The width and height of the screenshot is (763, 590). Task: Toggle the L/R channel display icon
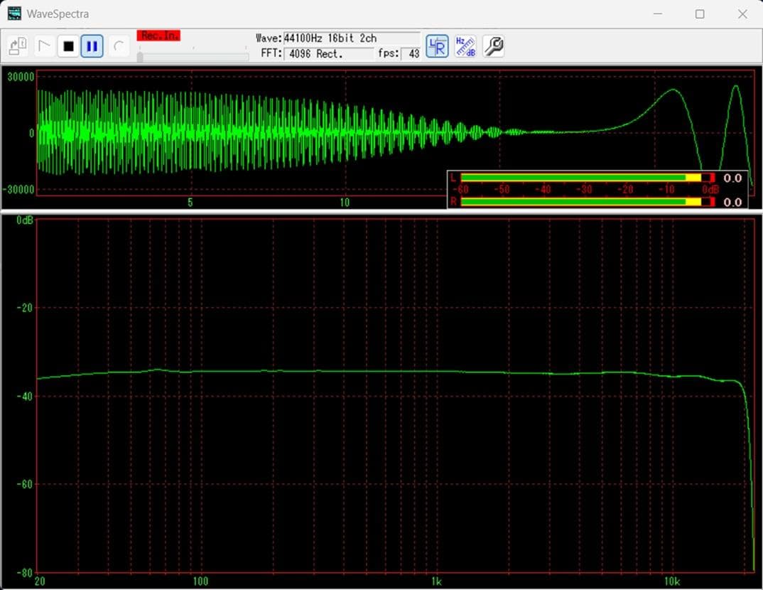click(437, 47)
